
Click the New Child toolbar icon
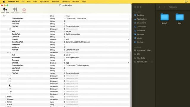pyautogui.click(x=5, y=10)
